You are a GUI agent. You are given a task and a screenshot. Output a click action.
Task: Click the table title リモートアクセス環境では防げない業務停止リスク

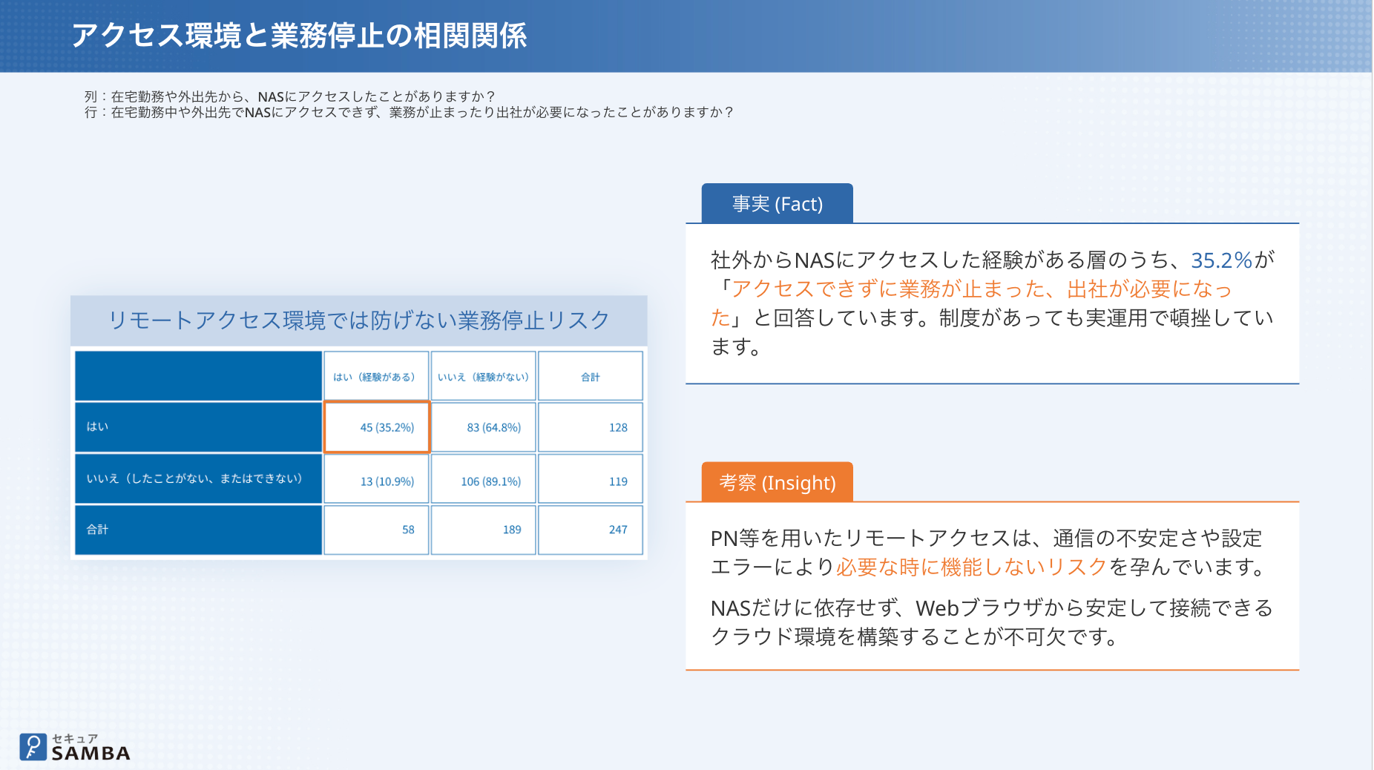[359, 320]
